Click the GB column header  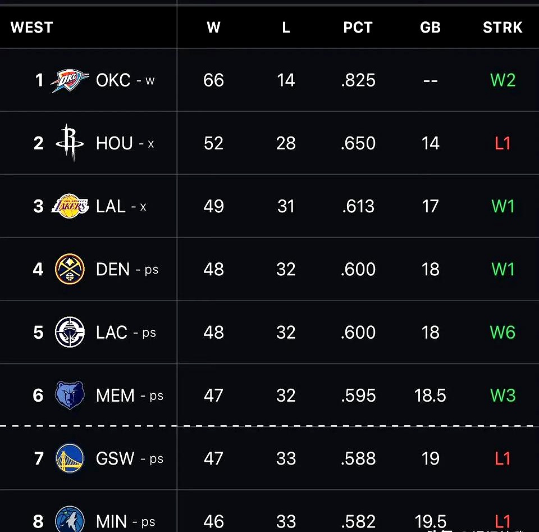click(430, 28)
